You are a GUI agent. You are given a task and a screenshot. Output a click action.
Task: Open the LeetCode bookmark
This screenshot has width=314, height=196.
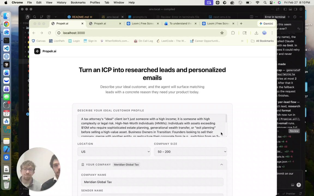pyautogui.click(x=171, y=41)
